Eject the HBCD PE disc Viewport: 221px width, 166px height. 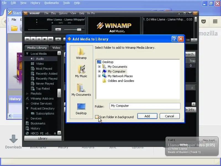click(55, 133)
